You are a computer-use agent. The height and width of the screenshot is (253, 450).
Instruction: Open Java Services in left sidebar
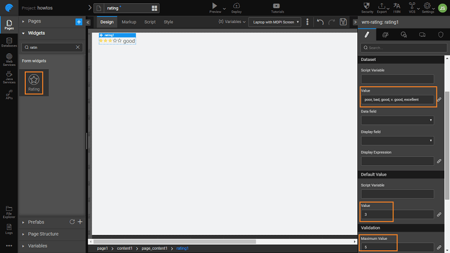pyautogui.click(x=9, y=78)
